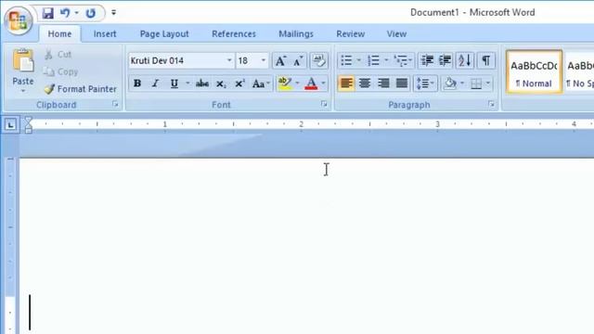Justify the text
The image size is (594, 334).
402,83
